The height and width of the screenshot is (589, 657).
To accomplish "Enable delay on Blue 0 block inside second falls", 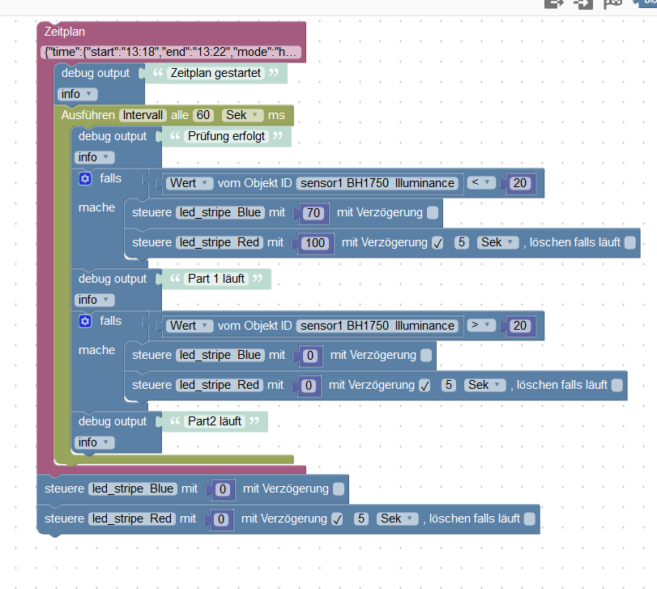I will point(426,355).
